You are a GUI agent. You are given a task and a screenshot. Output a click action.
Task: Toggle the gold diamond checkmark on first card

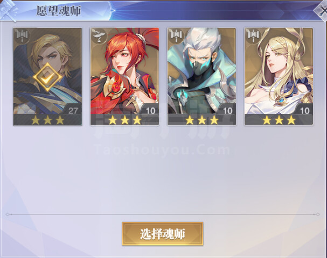tap(47, 77)
